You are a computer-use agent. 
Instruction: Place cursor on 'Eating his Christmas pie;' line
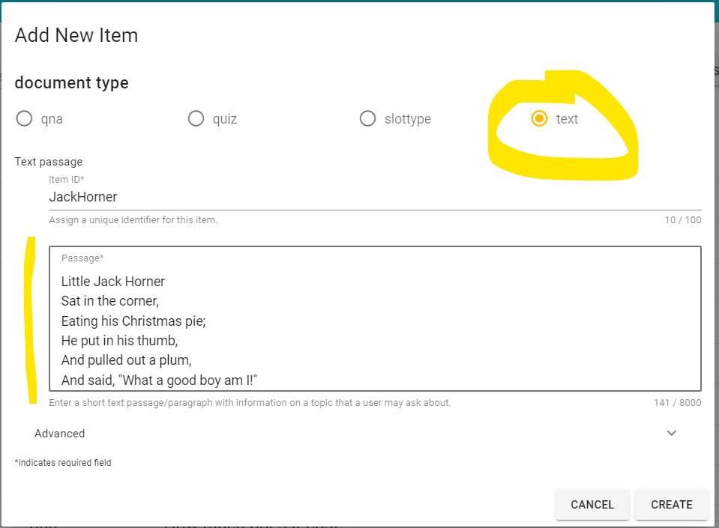133,321
